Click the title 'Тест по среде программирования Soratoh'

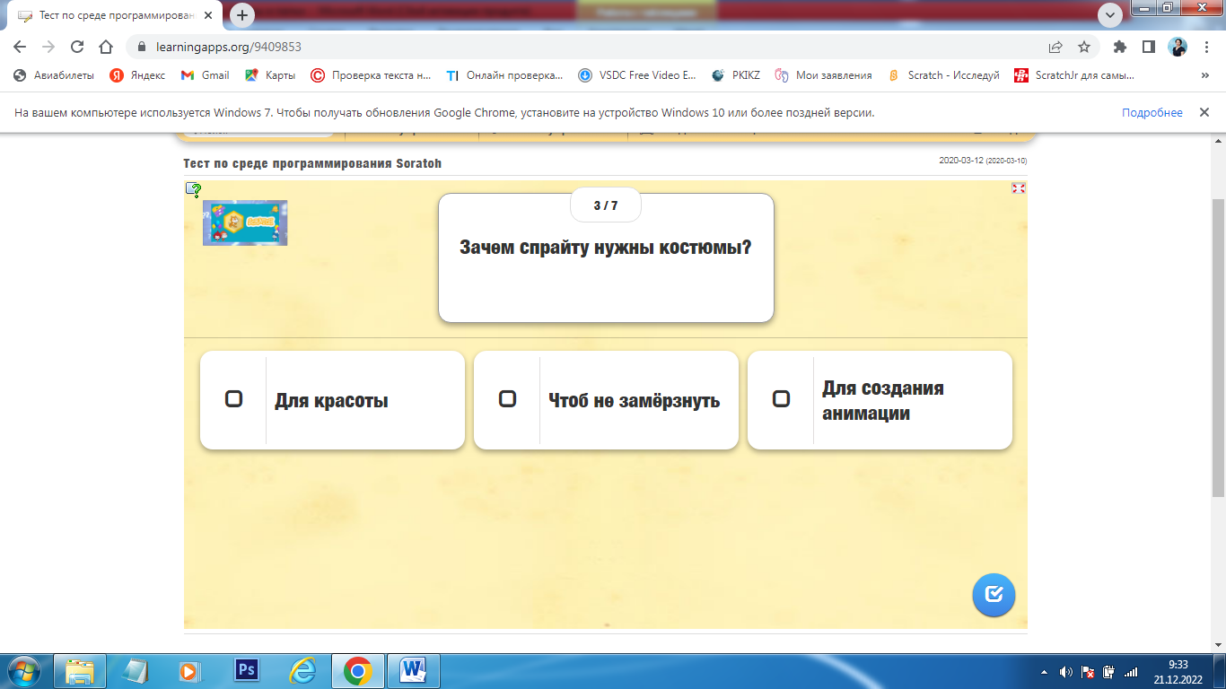coord(312,163)
